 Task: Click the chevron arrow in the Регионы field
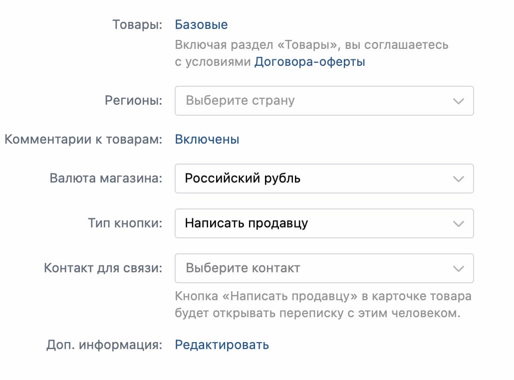tap(458, 101)
